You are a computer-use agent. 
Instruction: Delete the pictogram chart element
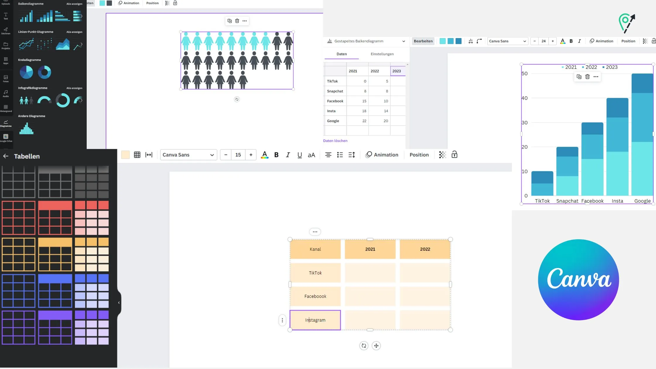click(x=237, y=21)
